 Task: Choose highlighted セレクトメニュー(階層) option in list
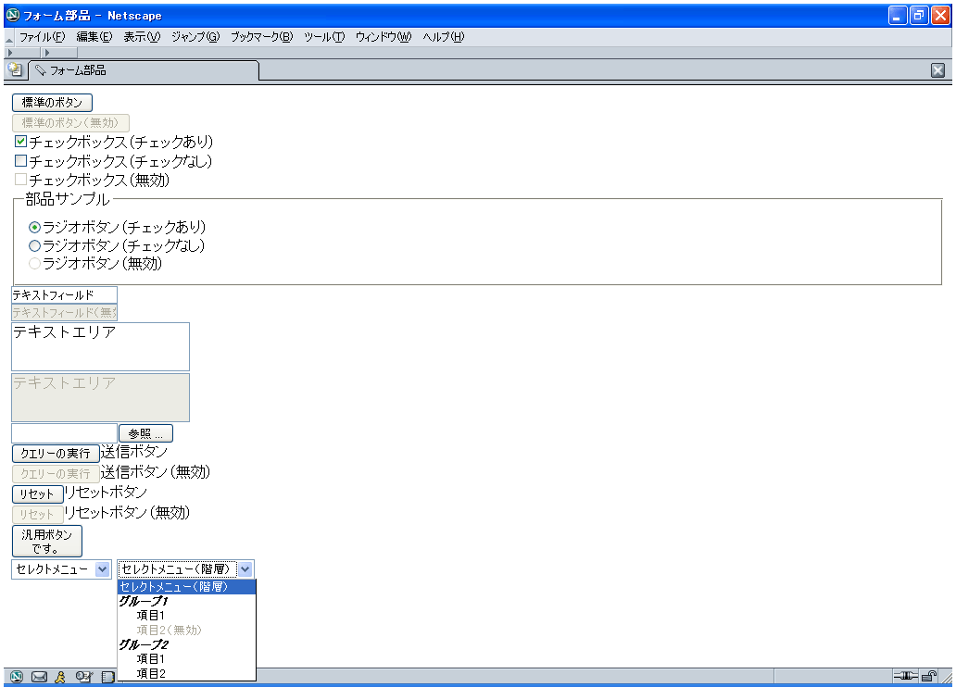[x=186, y=586]
